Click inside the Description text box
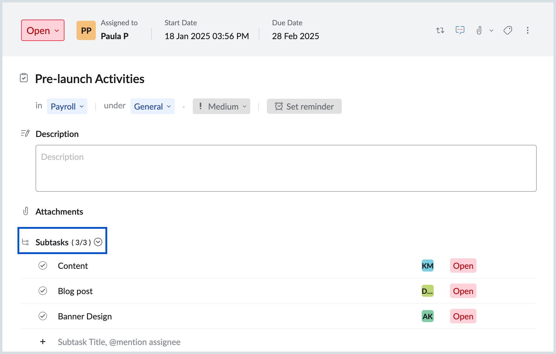The image size is (556, 354). tap(286, 168)
